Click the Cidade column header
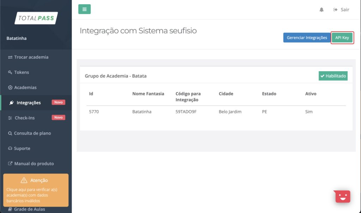Screen dimensions: 361x213 [x=226, y=94]
